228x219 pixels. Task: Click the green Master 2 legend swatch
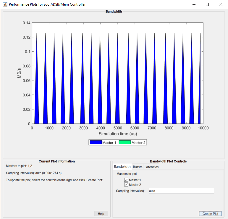pyautogui.click(x=125, y=142)
